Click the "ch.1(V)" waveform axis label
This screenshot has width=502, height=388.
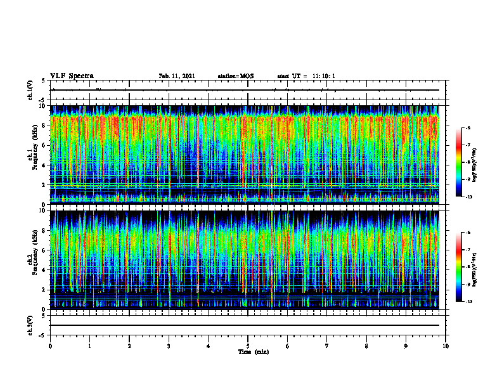click(x=30, y=90)
